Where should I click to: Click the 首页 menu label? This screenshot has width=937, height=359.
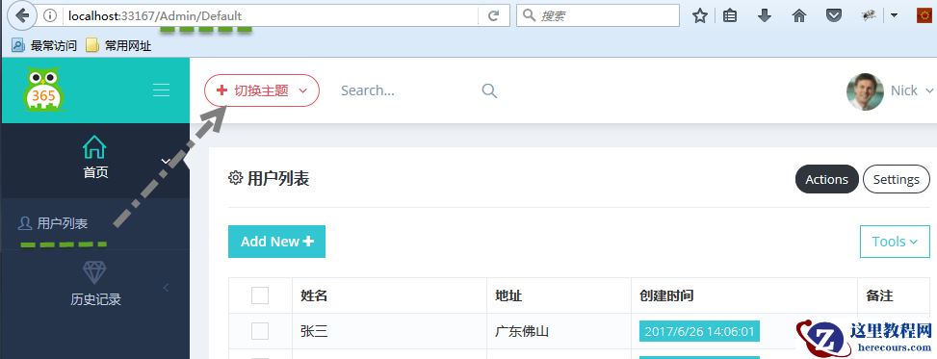95,172
